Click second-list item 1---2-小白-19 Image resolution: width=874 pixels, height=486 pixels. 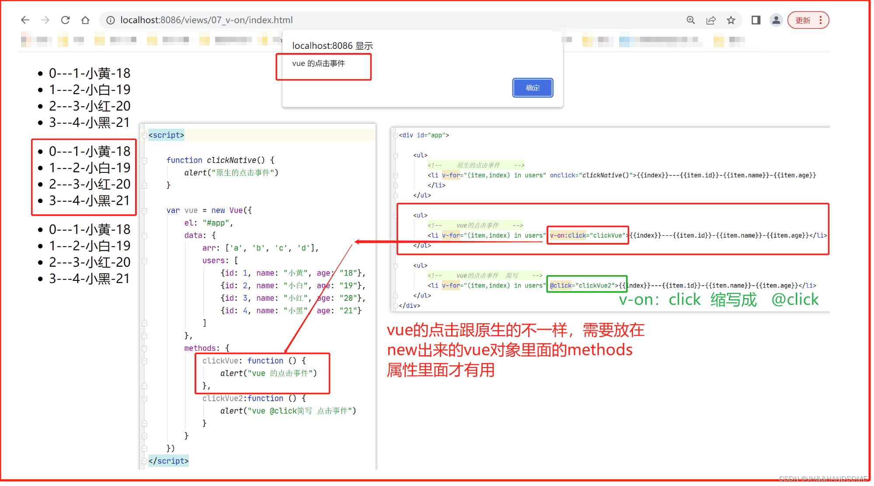coord(90,168)
